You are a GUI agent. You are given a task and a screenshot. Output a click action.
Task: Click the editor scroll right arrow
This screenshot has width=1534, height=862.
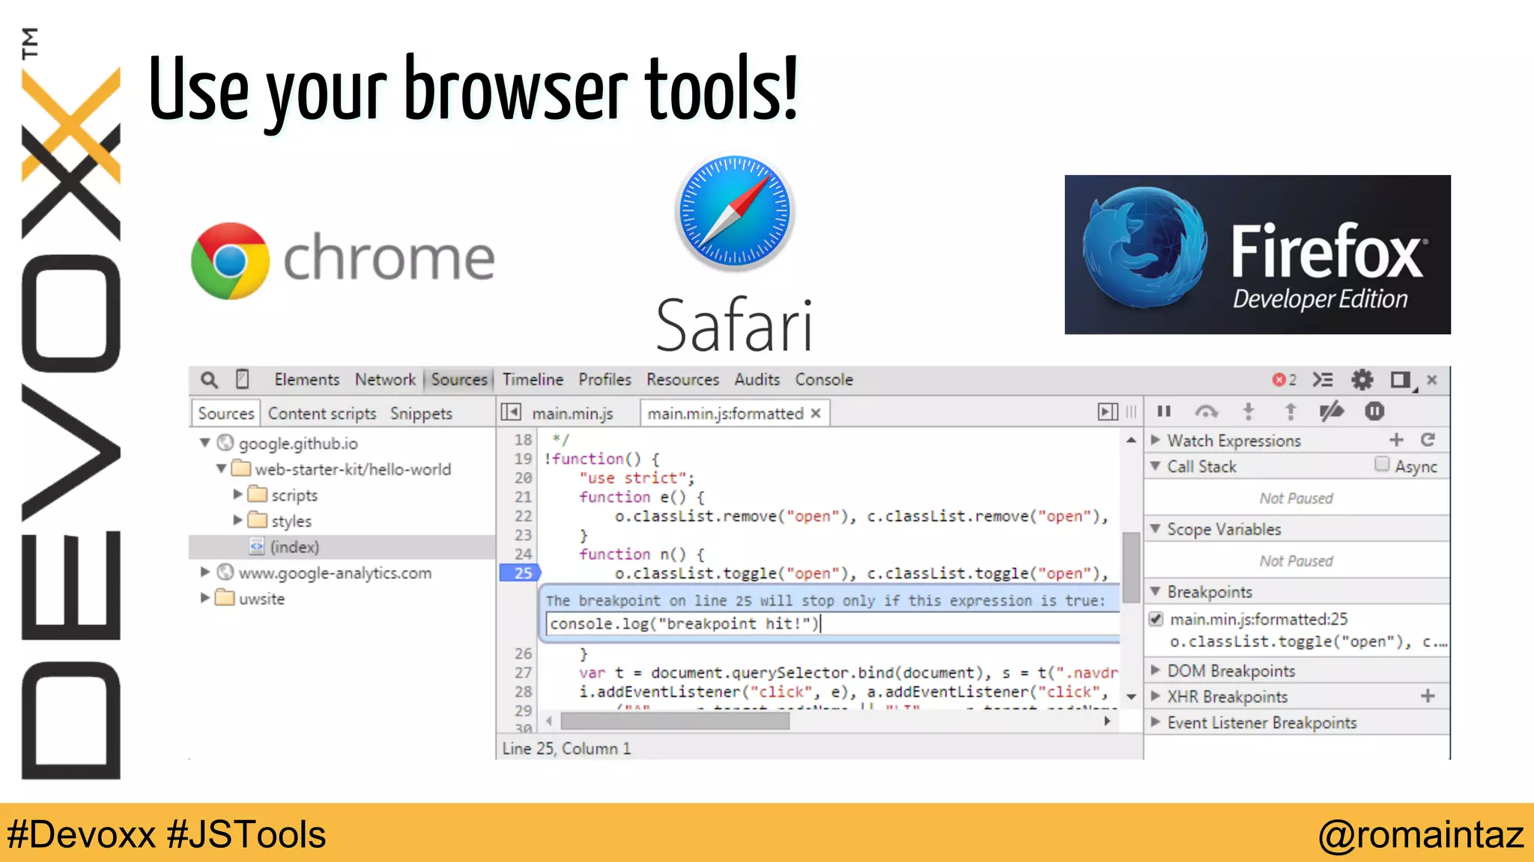[1107, 721]
